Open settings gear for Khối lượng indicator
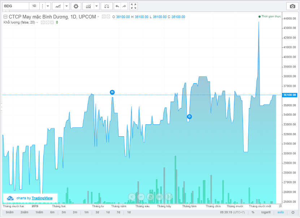Viewport: 300px width, 218px height. coord(47,22)
